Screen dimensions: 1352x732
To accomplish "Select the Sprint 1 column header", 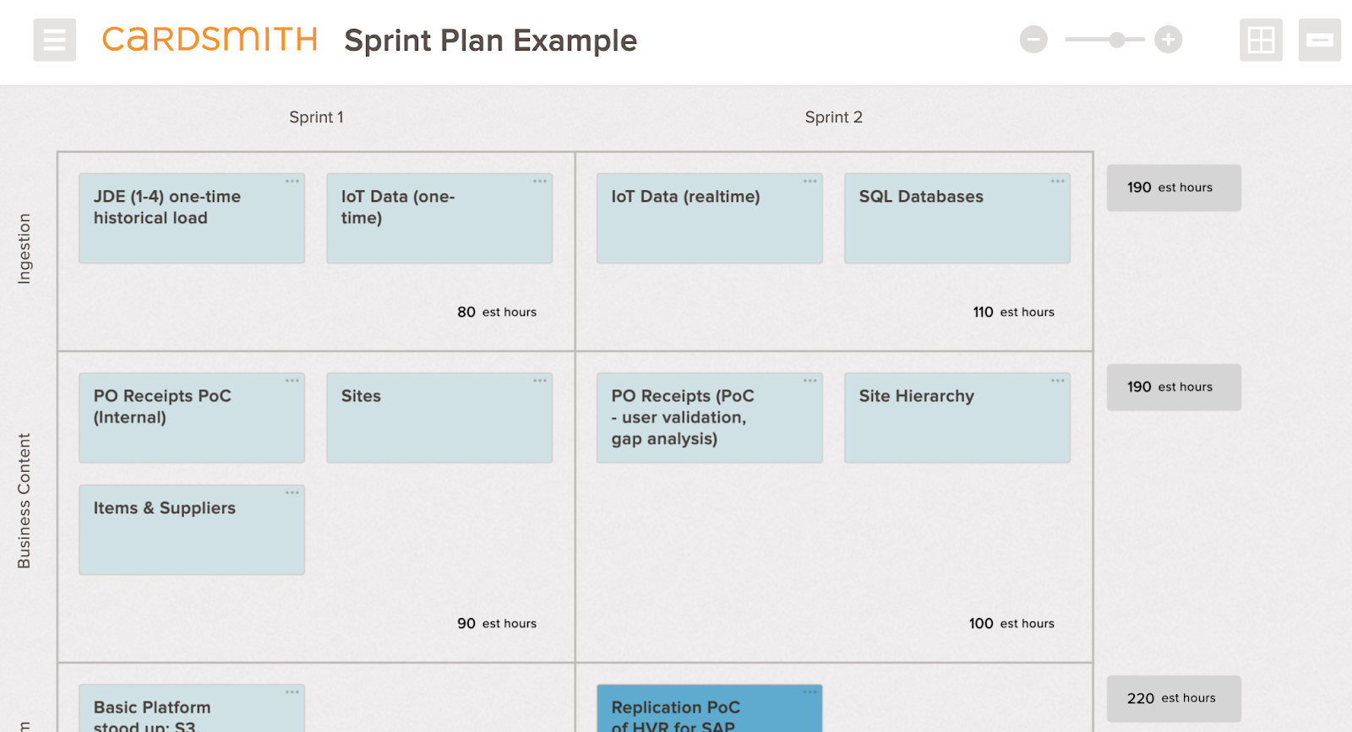I will (316, 117).
